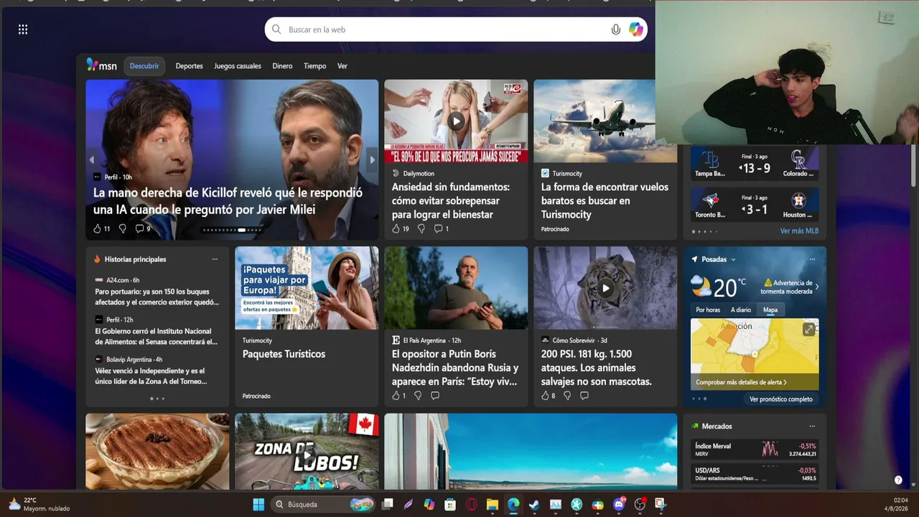Go to previous headline in the carousel
Viewport: 919px width, 517px height.
click(91, 159)
